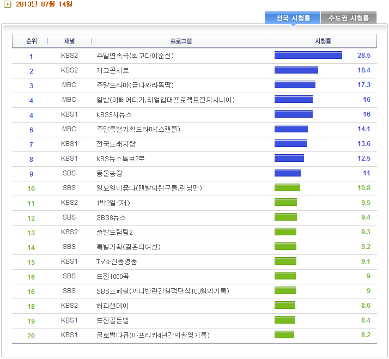Select program SBS8뉴스

pos(111,217)
